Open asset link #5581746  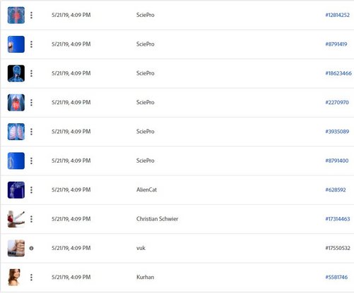336,277
